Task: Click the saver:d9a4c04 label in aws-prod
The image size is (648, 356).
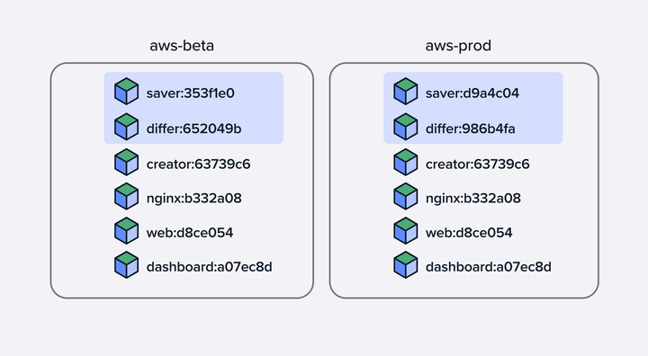Action: [472, 93]
